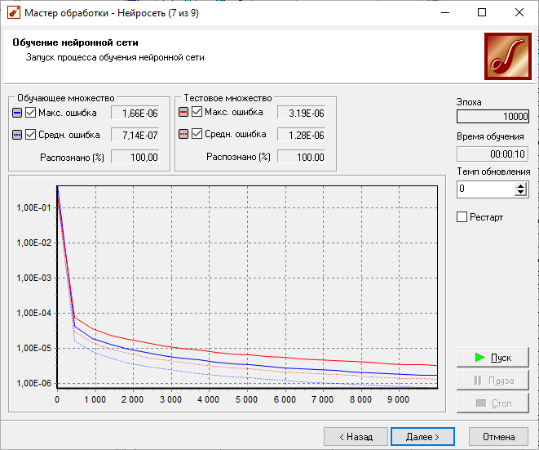The width and height of the screenshot is (539, 450).
Task: Click test max error value 3.19E-06
Action: [302, 113]
